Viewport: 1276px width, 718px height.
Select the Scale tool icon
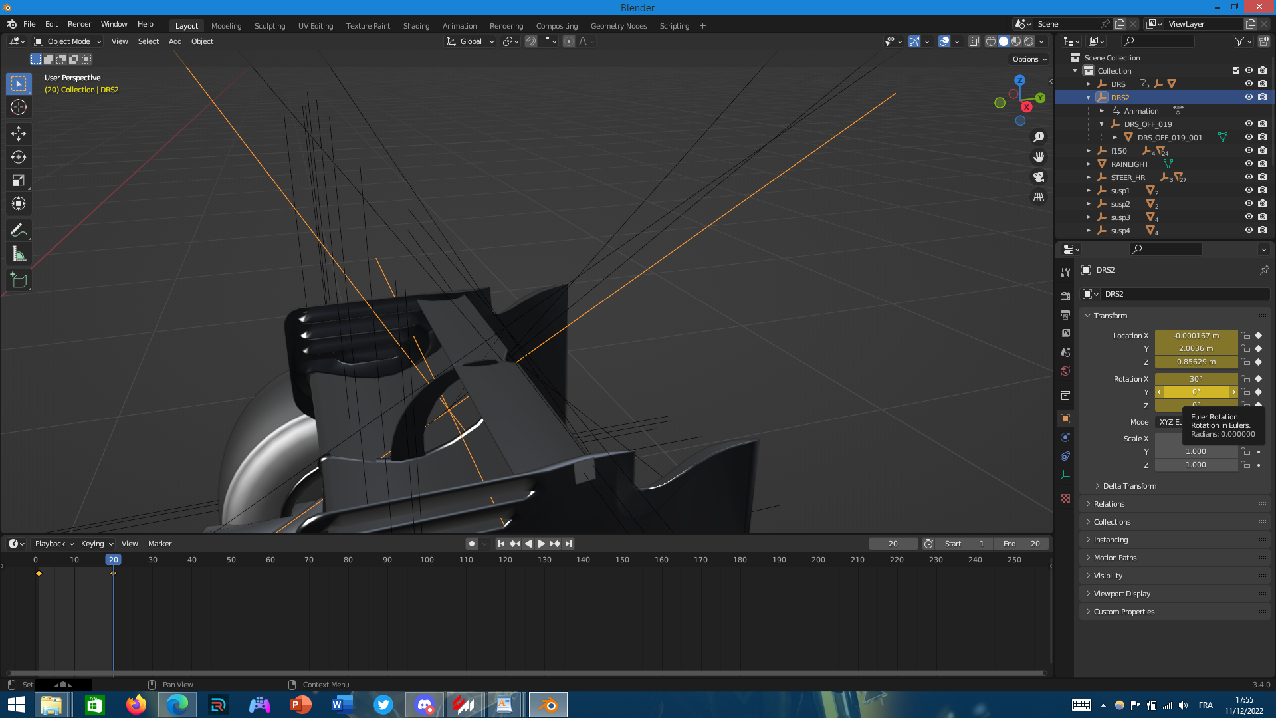click(x=19, y=180)
